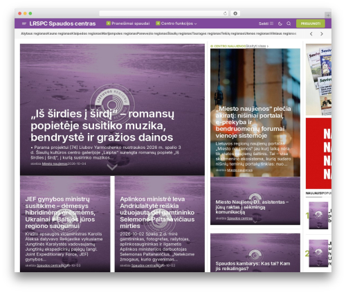346x293 pixels.
Task: Open thumbnail of ranked article number 1
Action: pyautogui.click(x=318, y=215)
